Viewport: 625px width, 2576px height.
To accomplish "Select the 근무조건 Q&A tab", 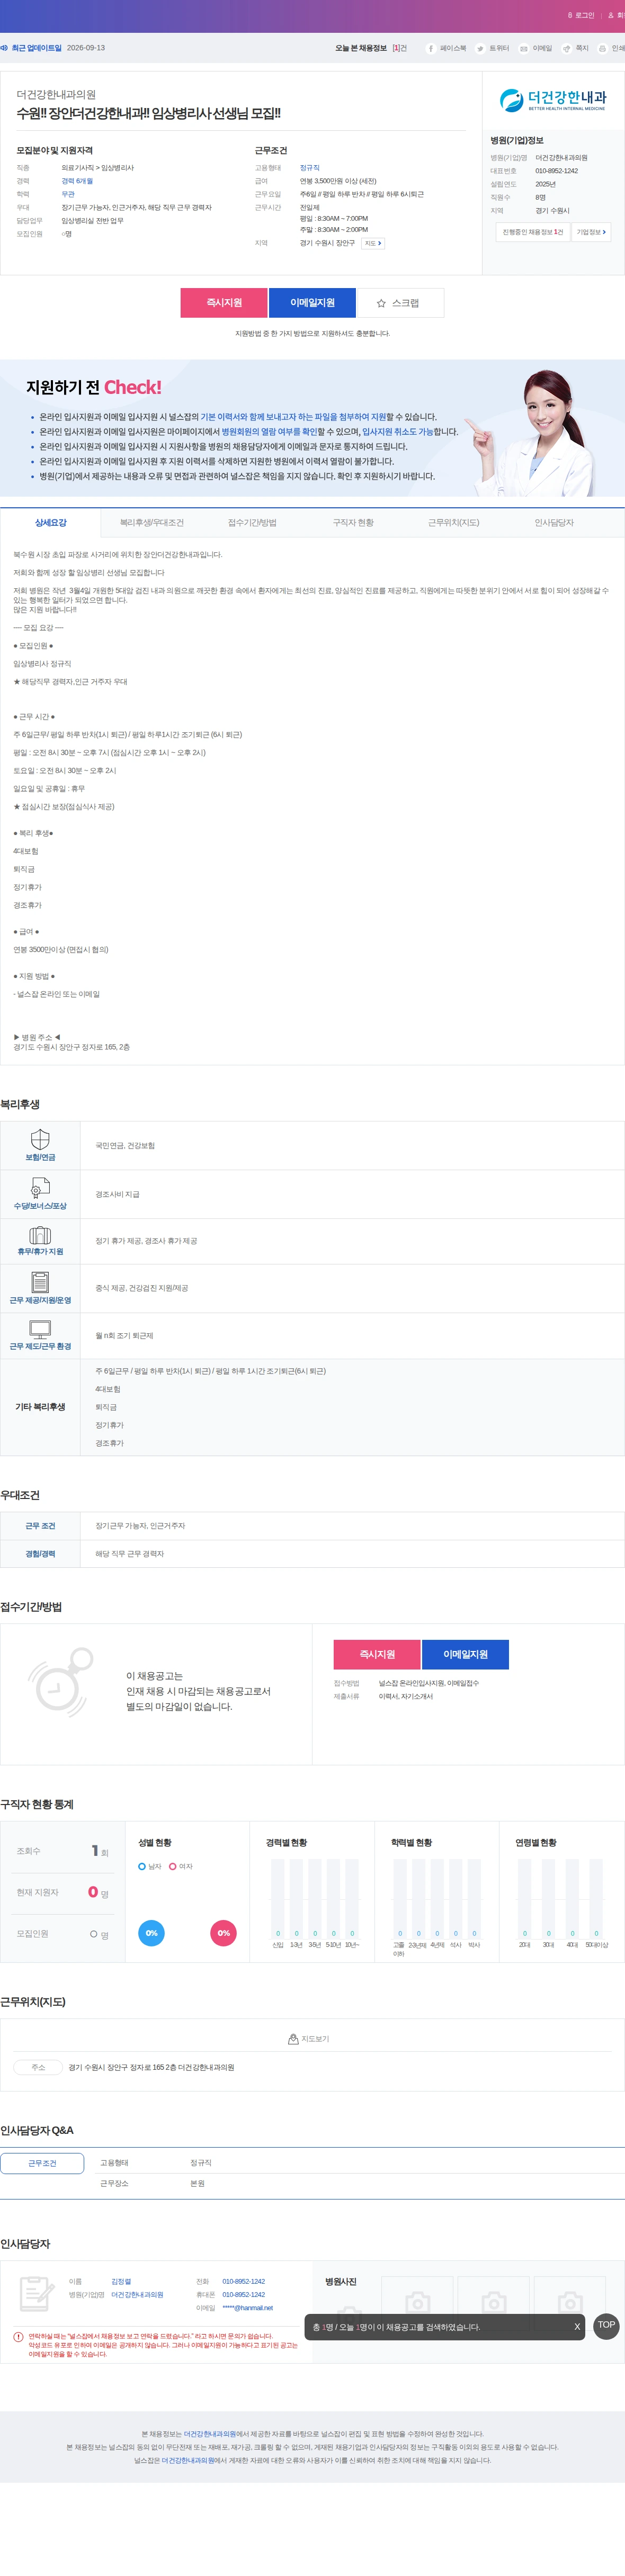I will point(42,2163).
